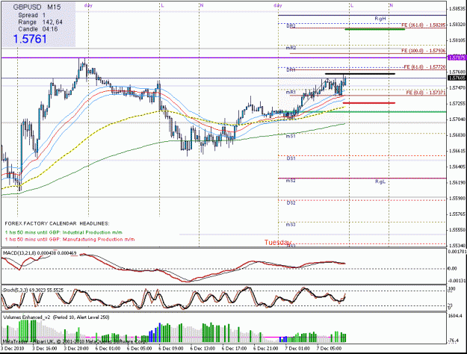467x354 pixels.
Task: Select the RgH range high label
Action: tap(380, 19)
